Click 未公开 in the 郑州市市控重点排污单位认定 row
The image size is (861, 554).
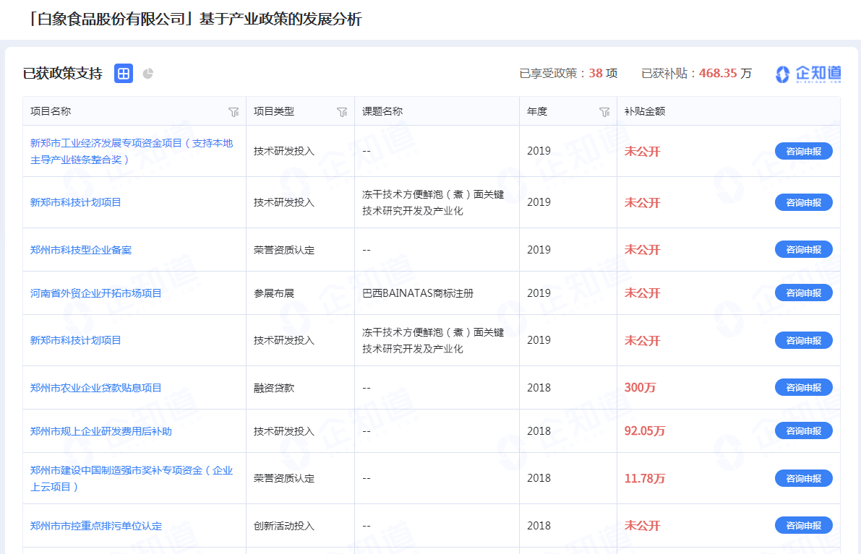[x=643, y=526]
